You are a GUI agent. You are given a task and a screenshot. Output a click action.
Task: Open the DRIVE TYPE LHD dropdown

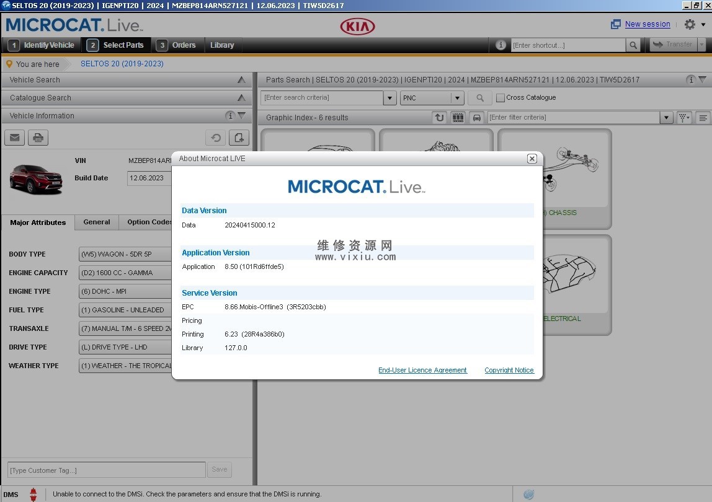coord(125,347)
